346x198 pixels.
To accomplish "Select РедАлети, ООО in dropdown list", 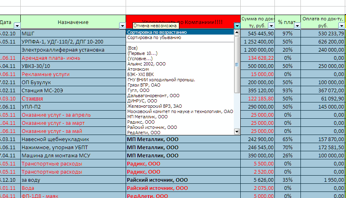I will [x=180, y=133].
